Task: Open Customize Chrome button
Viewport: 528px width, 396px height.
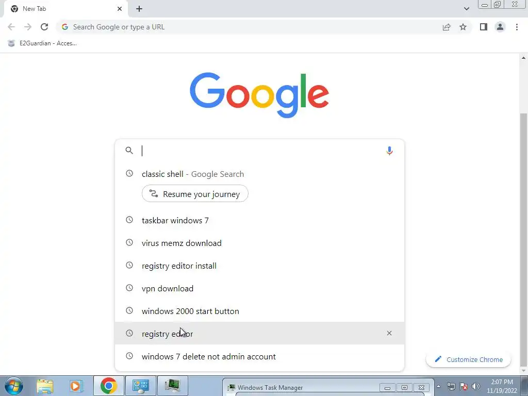Action: pos(468,359)
